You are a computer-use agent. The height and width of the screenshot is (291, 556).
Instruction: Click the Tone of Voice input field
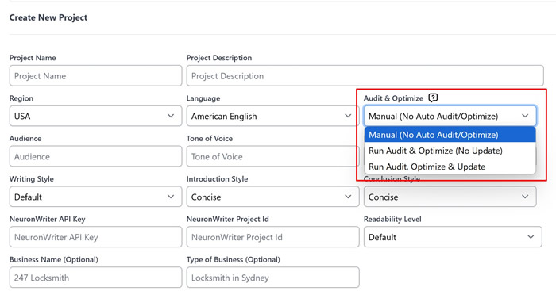[272, 156]
